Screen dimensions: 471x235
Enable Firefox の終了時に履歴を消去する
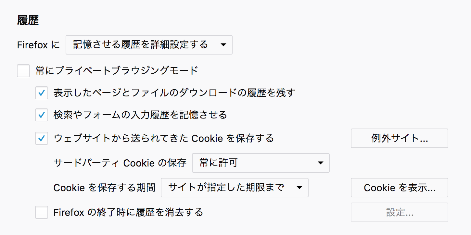(42, 212)
